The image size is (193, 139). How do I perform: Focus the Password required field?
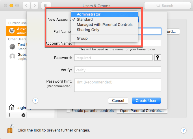[x=113, y=58]
